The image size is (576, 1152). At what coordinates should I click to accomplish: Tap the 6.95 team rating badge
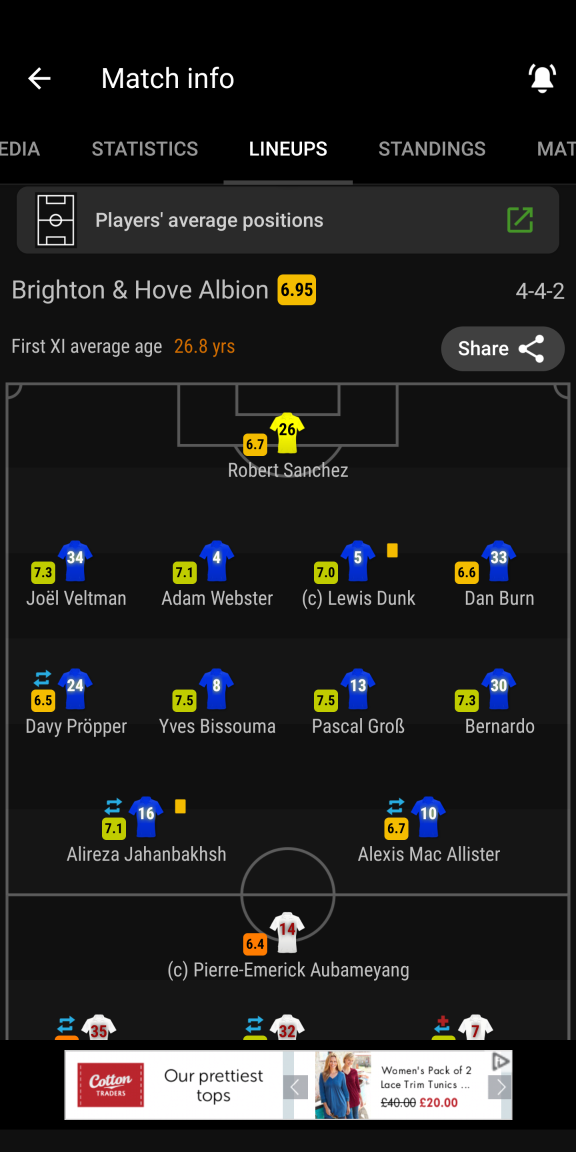tap(297, 290)
